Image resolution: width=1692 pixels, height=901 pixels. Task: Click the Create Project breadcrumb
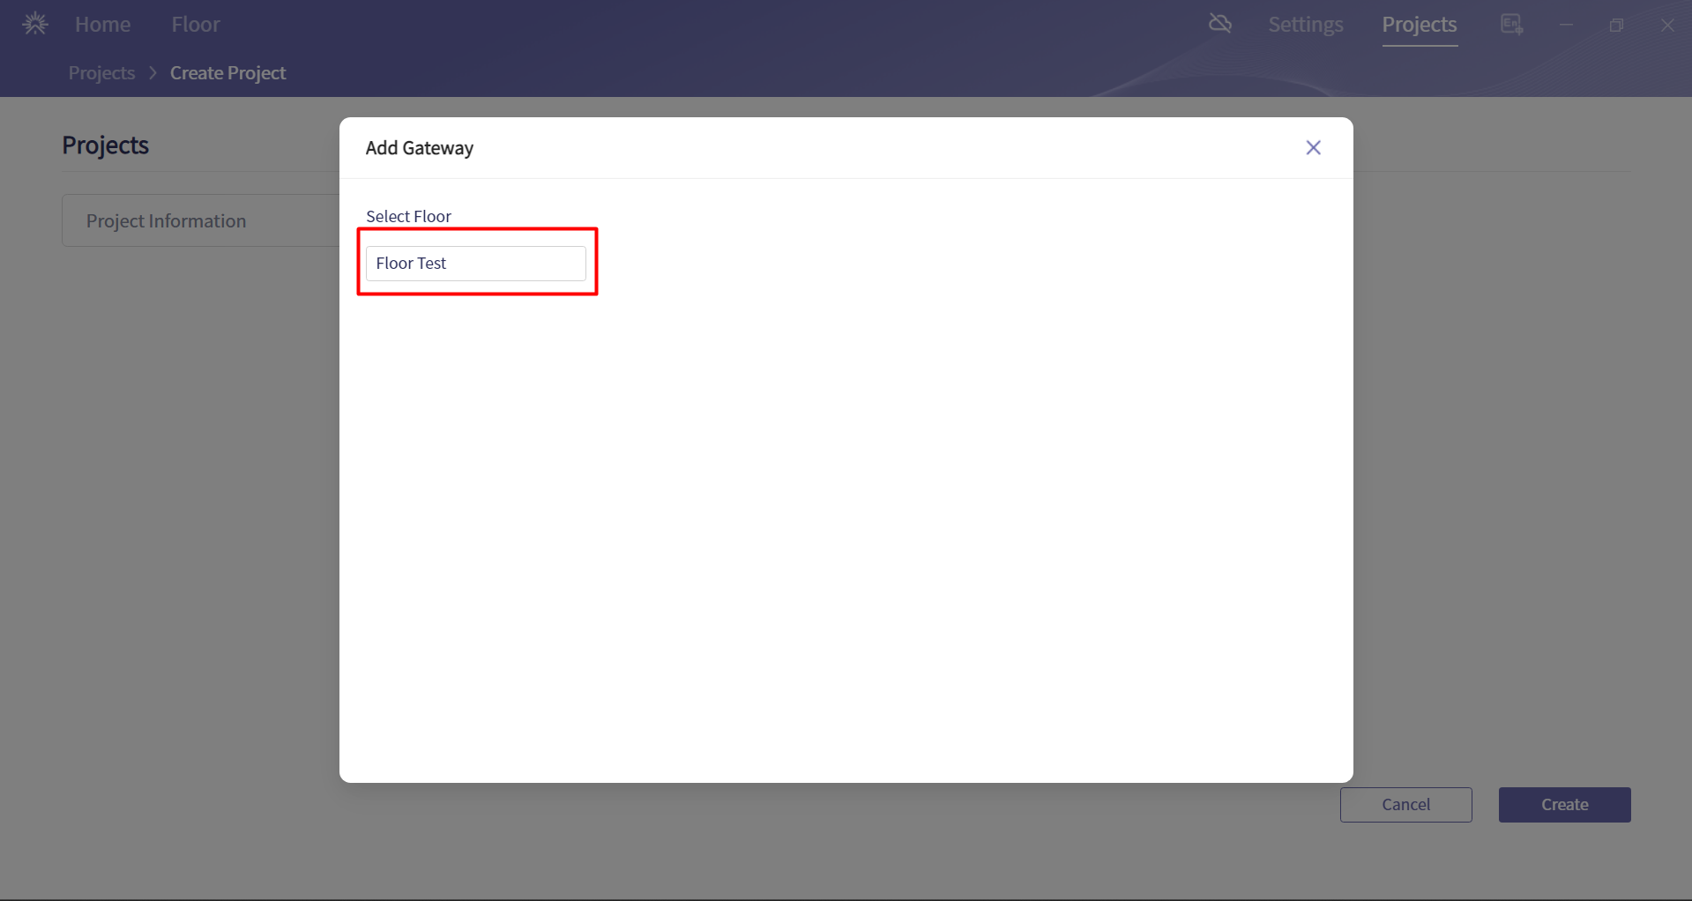tap(227, 73)
